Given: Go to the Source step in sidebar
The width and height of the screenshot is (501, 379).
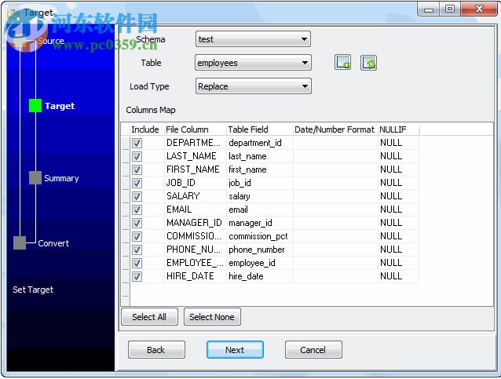Looking at the screenshot, I should [x=50, y=41].
